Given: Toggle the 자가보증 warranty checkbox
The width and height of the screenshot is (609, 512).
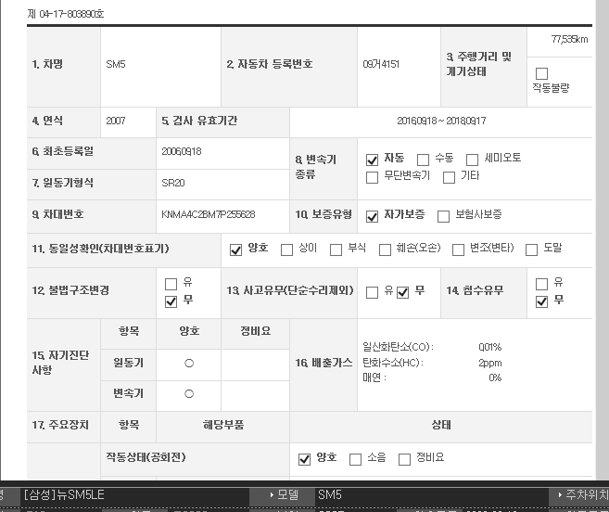Looking at the screenshot, I should click(373, 215).
